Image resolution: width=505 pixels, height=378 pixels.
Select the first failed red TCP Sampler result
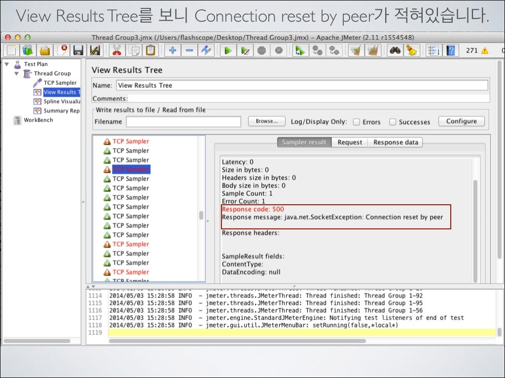pyautogui.click(x=130, y=141)
